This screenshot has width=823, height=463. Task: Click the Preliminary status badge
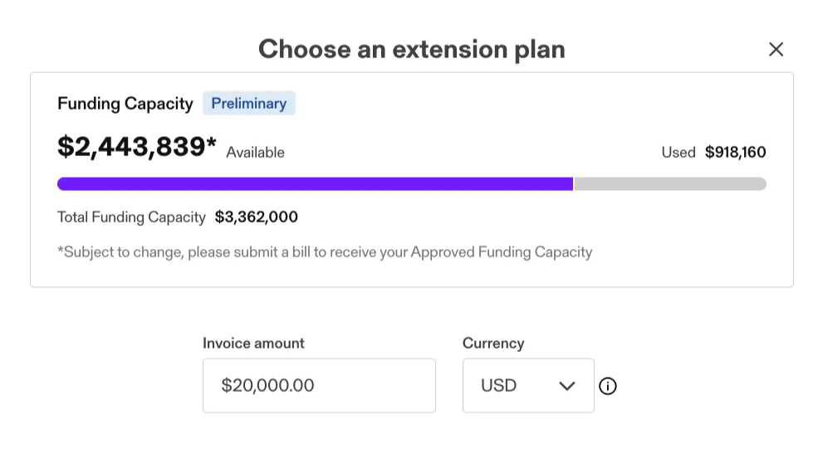[x=249, y=103]
